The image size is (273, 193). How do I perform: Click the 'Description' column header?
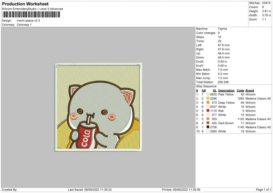(x=226, y=91)
